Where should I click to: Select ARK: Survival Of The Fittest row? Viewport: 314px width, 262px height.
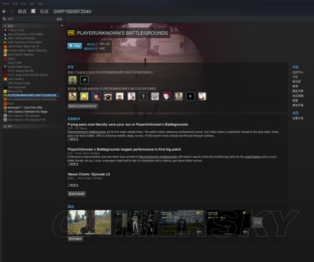[31, 42]
